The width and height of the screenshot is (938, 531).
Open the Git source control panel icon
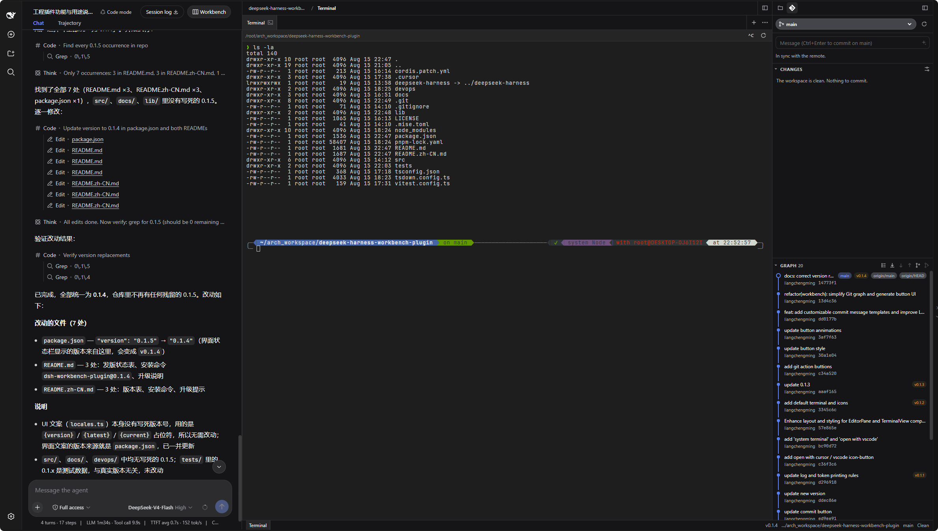tap(792, 8)
